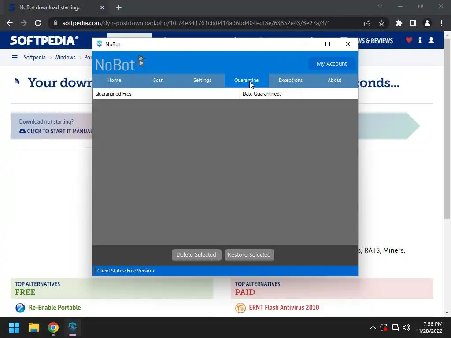Click the My Account button
Image resolution: width=451 pixels, height=338 pixels.
pos(332,63)
